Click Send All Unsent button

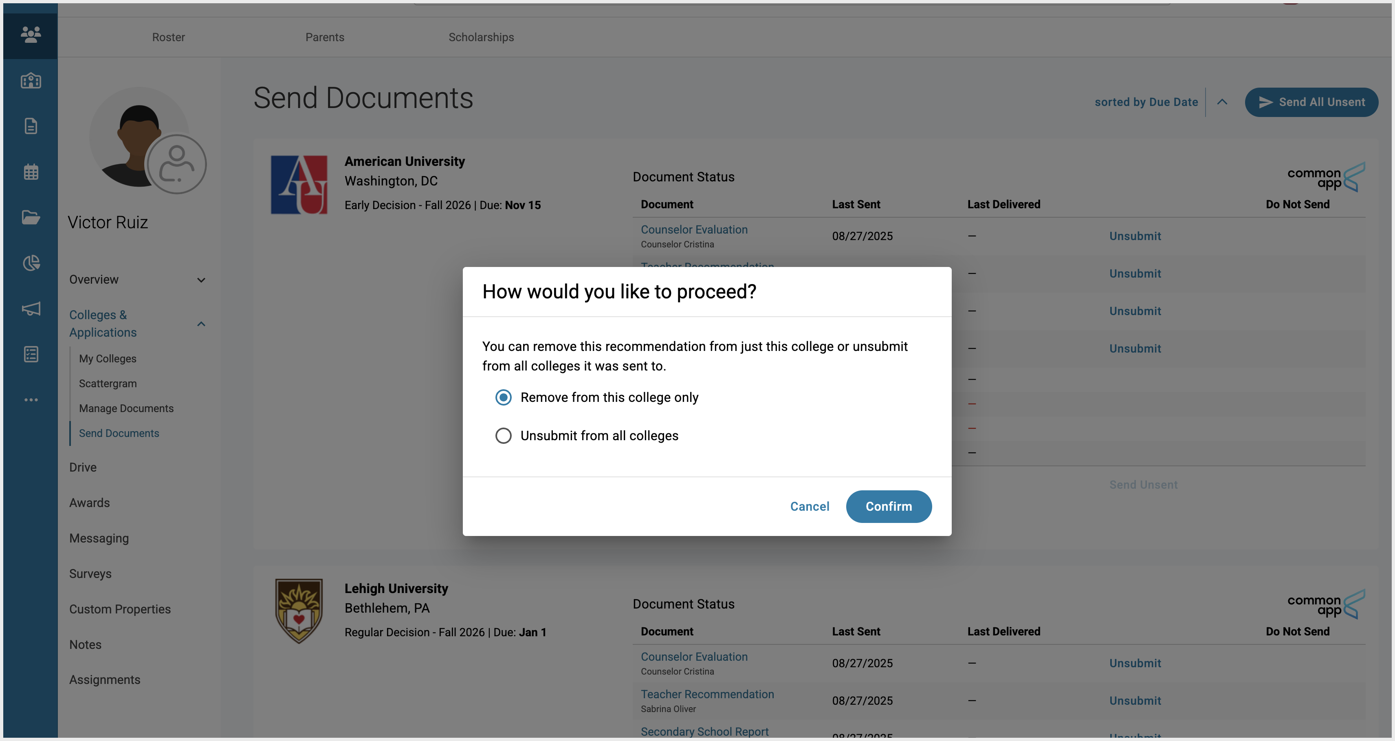tap(1311, 102)
